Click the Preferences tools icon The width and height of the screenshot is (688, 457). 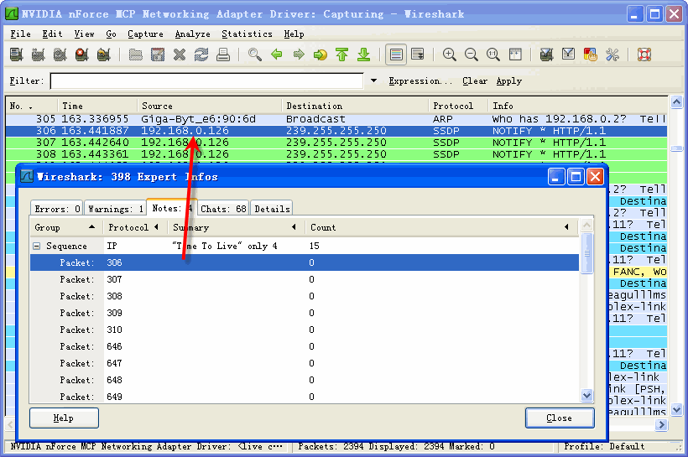click(x=612, y=55)
